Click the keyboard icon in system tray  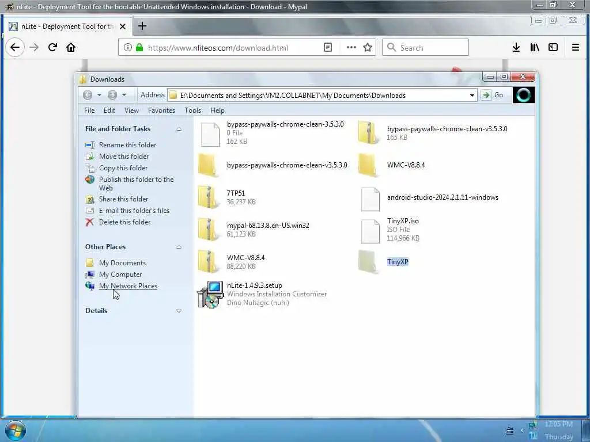coord(510,430)
